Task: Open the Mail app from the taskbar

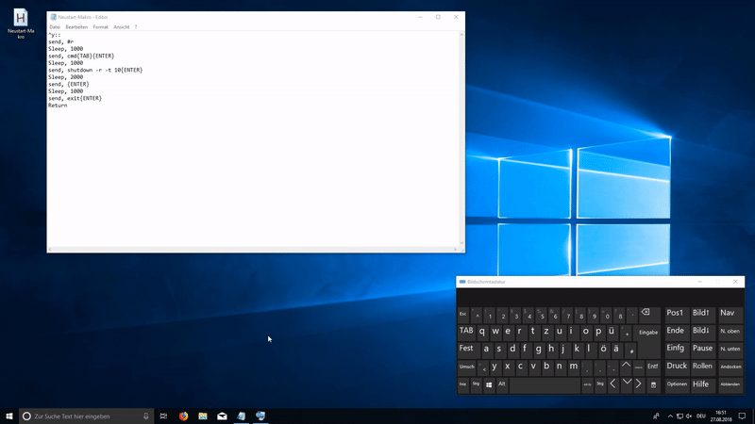Action: point(222,416)
